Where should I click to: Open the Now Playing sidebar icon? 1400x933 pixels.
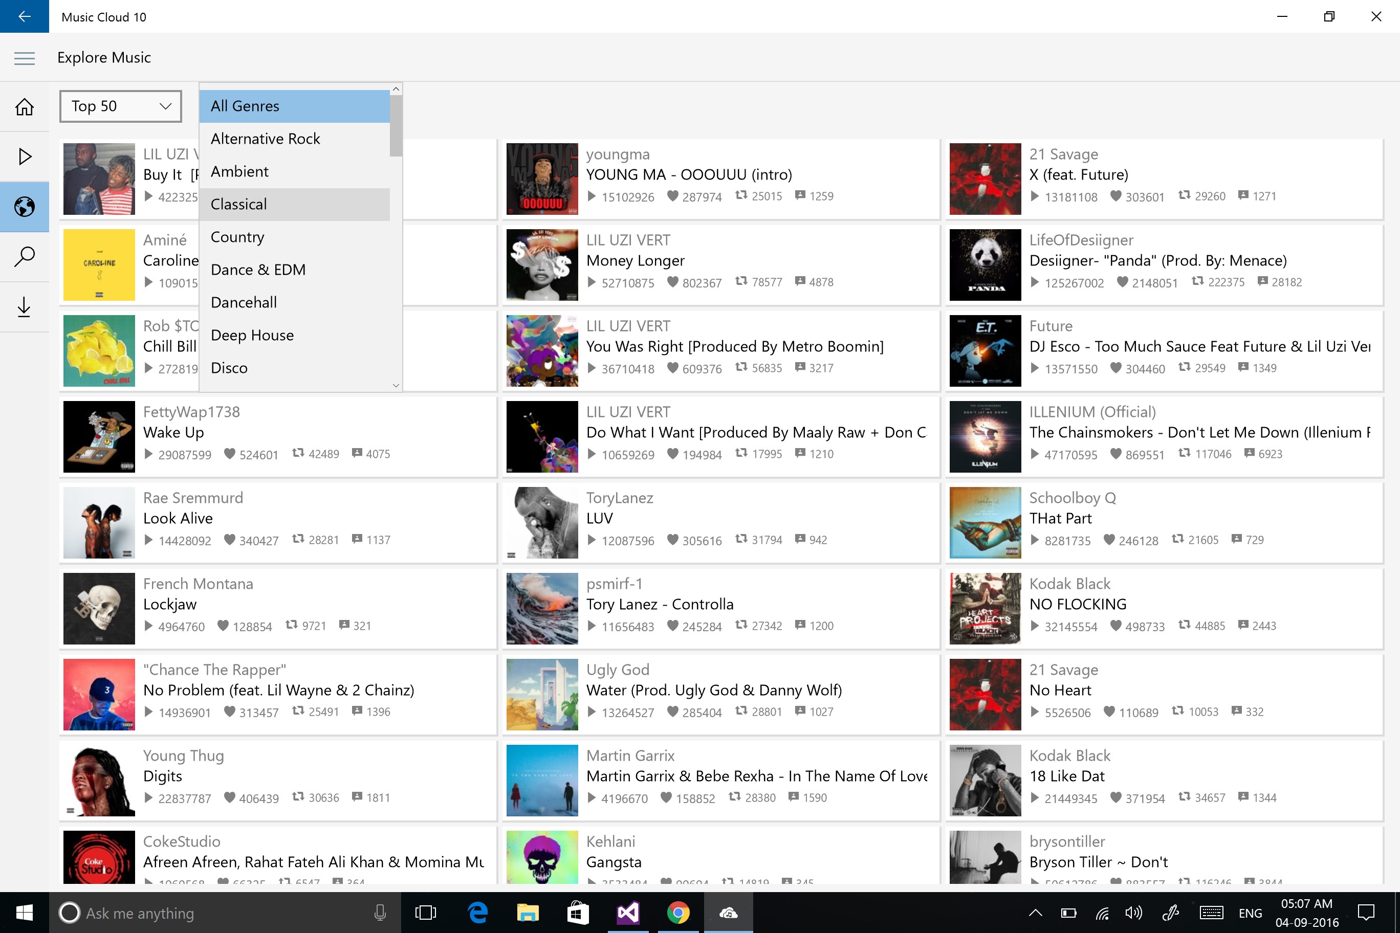click(25, 157)
